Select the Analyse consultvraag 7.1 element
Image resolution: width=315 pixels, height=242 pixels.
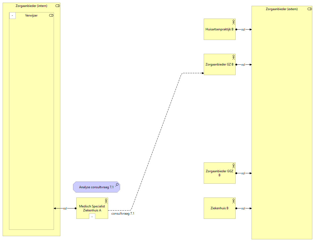(96, 187)
